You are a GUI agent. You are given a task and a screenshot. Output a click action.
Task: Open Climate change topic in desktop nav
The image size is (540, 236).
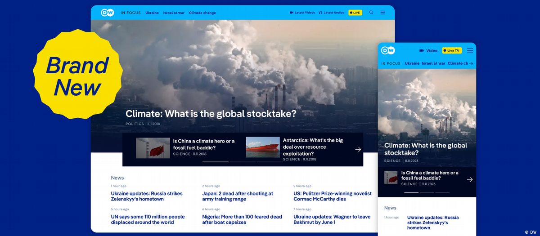202,13
